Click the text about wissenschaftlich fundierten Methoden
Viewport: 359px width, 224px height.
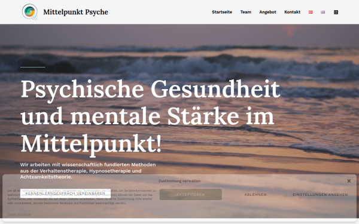pyautogui.click(x=88, y=171)
